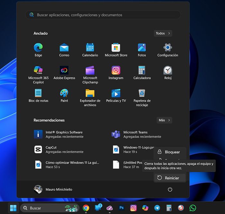Screen dimensions: 225x214
Task: Click the taskbar Buscar search box
Action: click(x=50, y=208)
